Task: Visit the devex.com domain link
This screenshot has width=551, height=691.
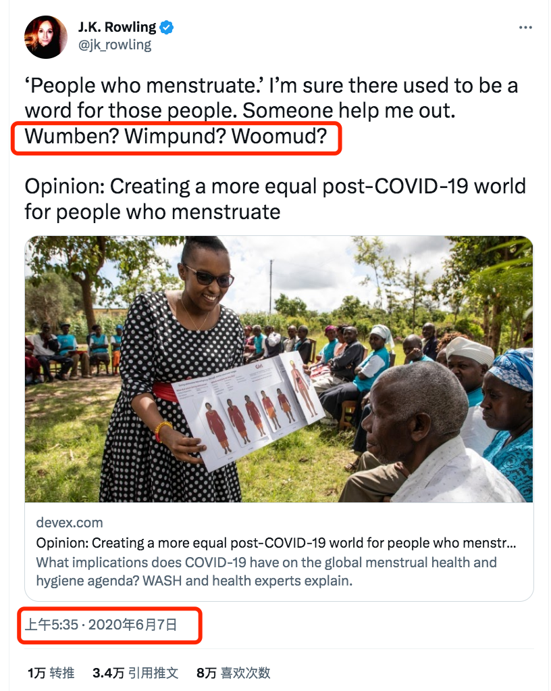Action: pyautogui.click(x=70, y=523)
